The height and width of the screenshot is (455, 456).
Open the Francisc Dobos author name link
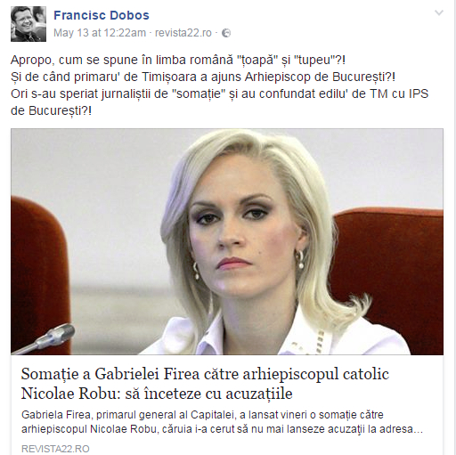pos(102,15)
